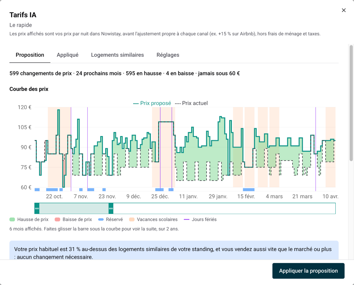
Task: Click the 105 € axis label
Action: [25, 127]
